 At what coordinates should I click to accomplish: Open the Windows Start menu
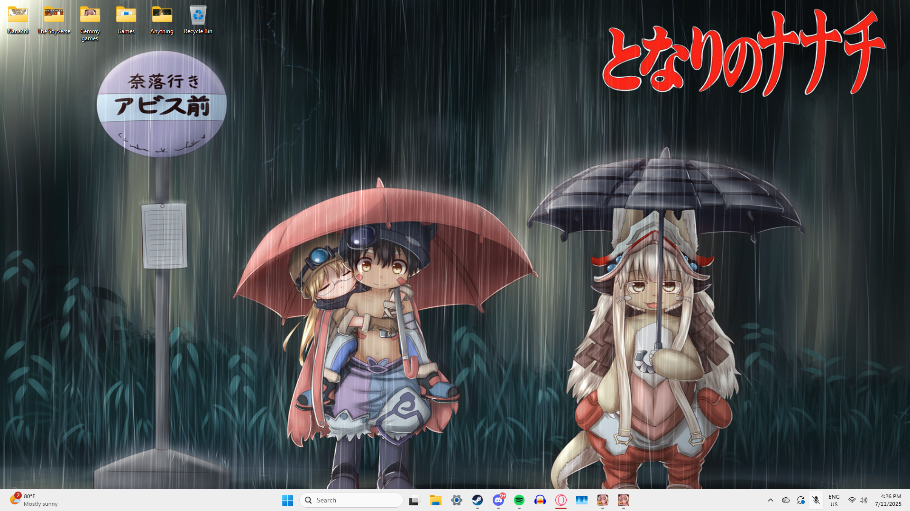click(x=287, y=500)
